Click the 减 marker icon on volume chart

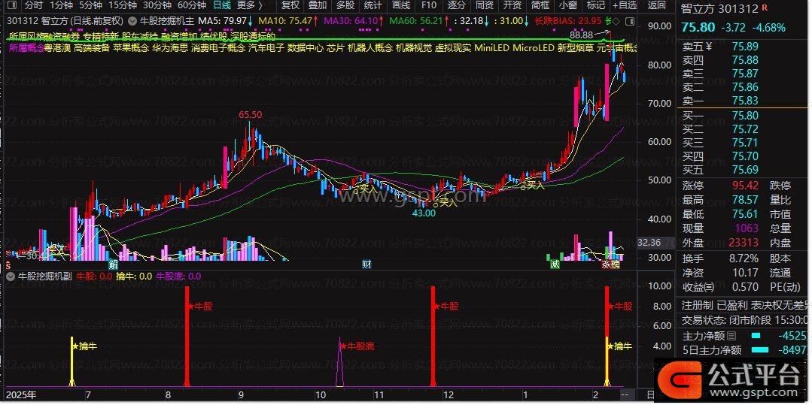click(555, 264)
